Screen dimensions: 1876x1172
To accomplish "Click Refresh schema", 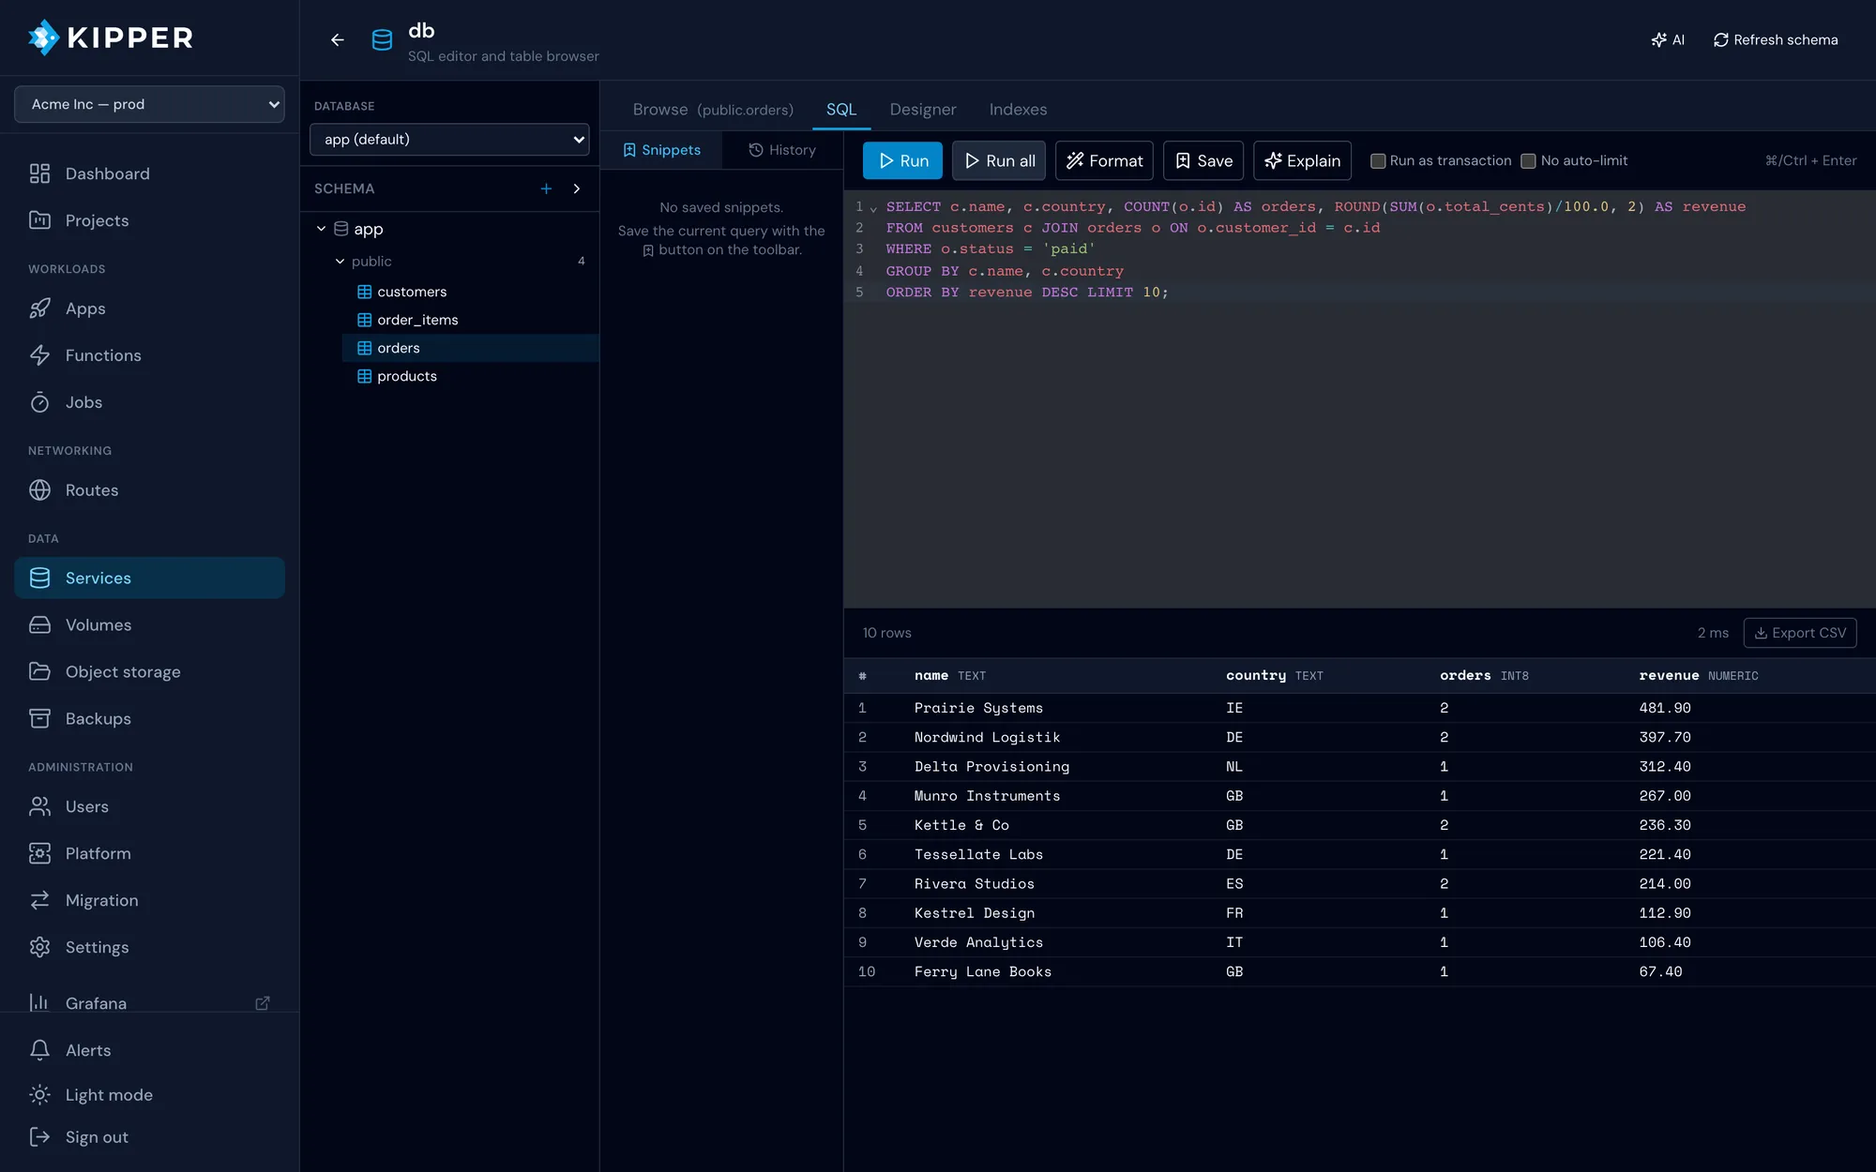I will tap(1776, 39).
